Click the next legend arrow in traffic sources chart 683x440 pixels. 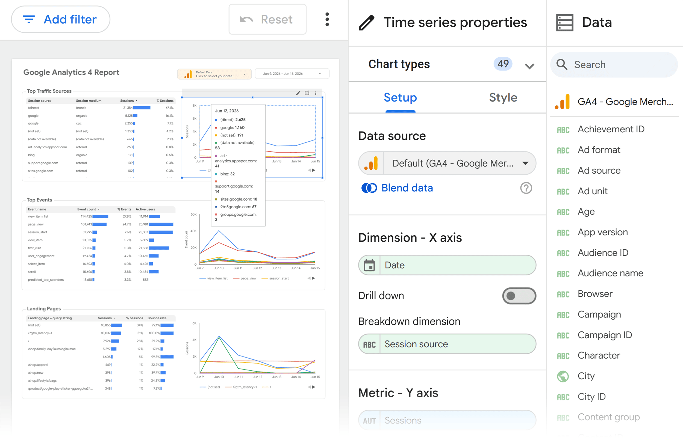click(314, 170)
